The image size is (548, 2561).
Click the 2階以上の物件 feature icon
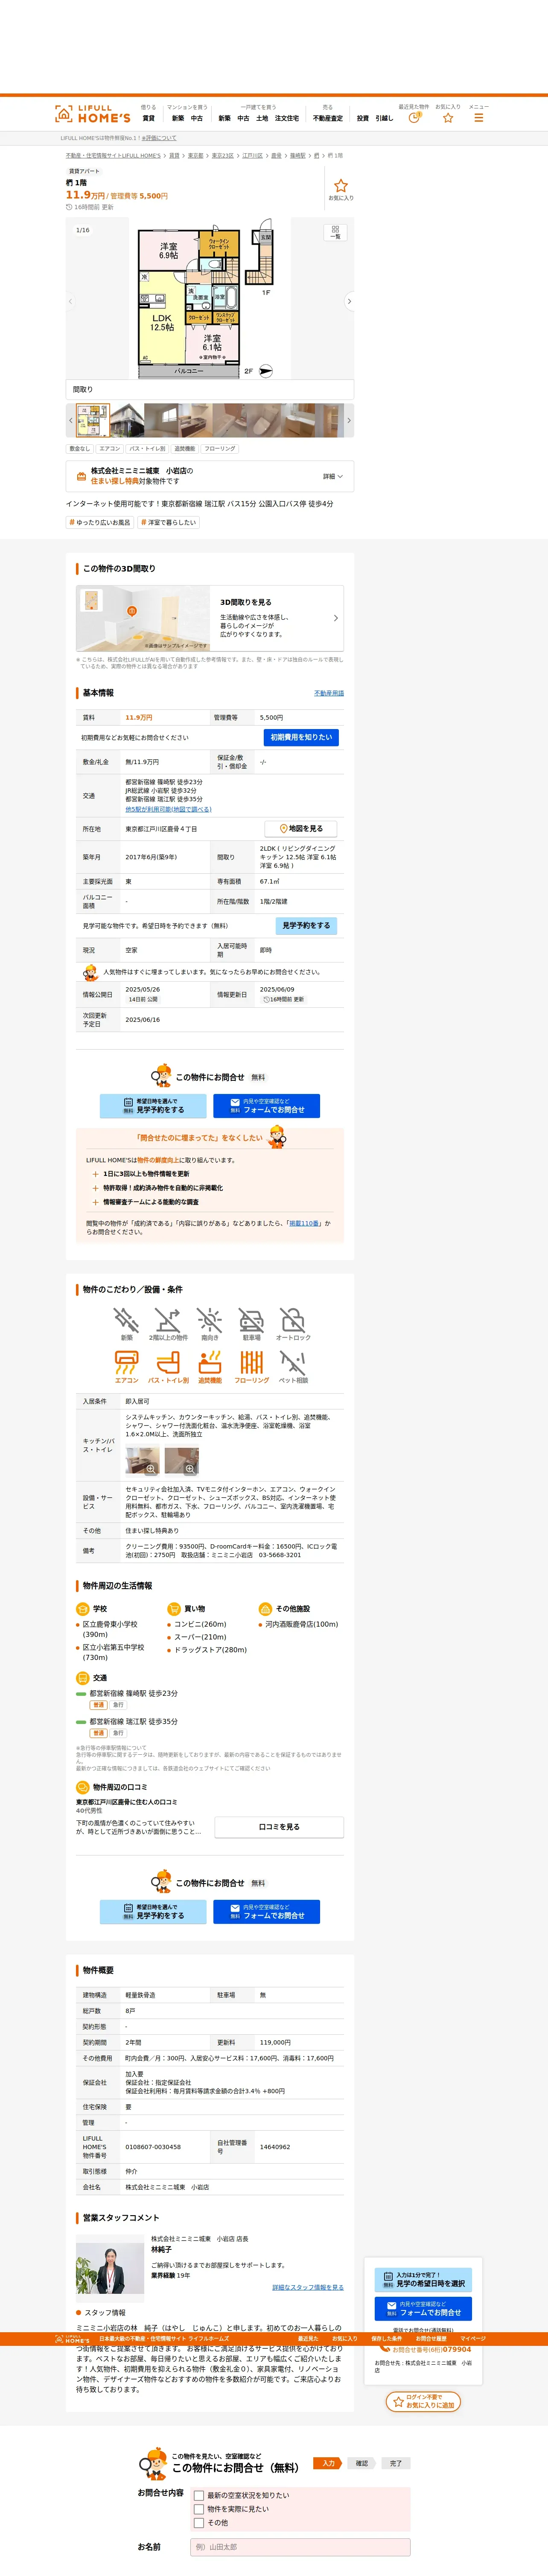point(168,1323)
